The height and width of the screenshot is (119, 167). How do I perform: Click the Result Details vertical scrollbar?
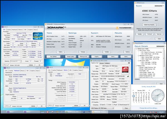click(x=164, y=63)
